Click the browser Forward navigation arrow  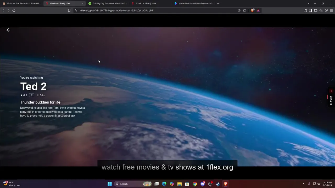(9, 10)
